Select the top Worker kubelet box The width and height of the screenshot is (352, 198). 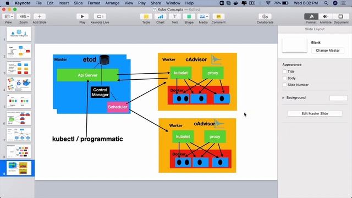[181, 73]
